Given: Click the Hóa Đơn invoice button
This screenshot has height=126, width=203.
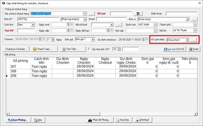Looking at the screenshot, I should [x=124, y=120].
